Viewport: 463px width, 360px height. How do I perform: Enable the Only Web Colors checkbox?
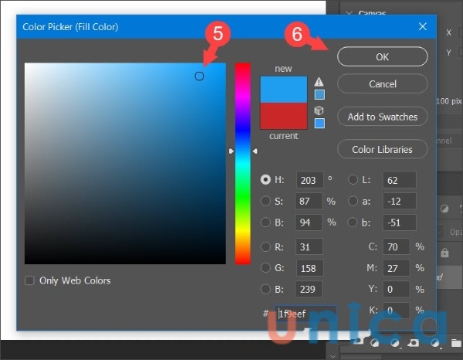pos(30,280)
